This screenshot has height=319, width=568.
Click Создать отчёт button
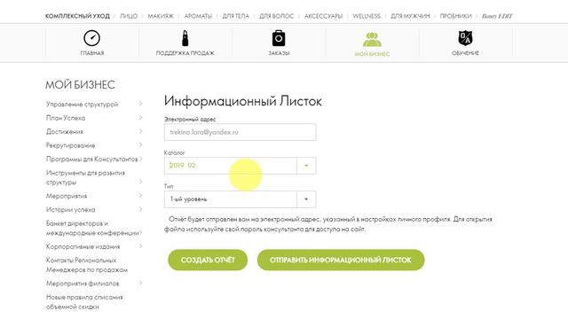(208, 260)
